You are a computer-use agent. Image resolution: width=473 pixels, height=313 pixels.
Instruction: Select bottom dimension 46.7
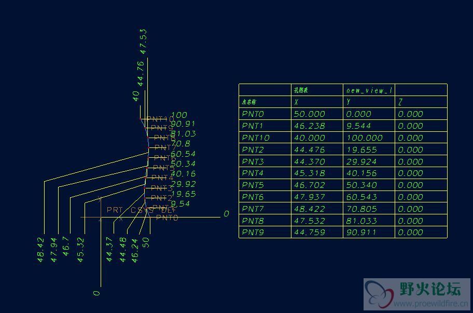click(x=66, y=247)
